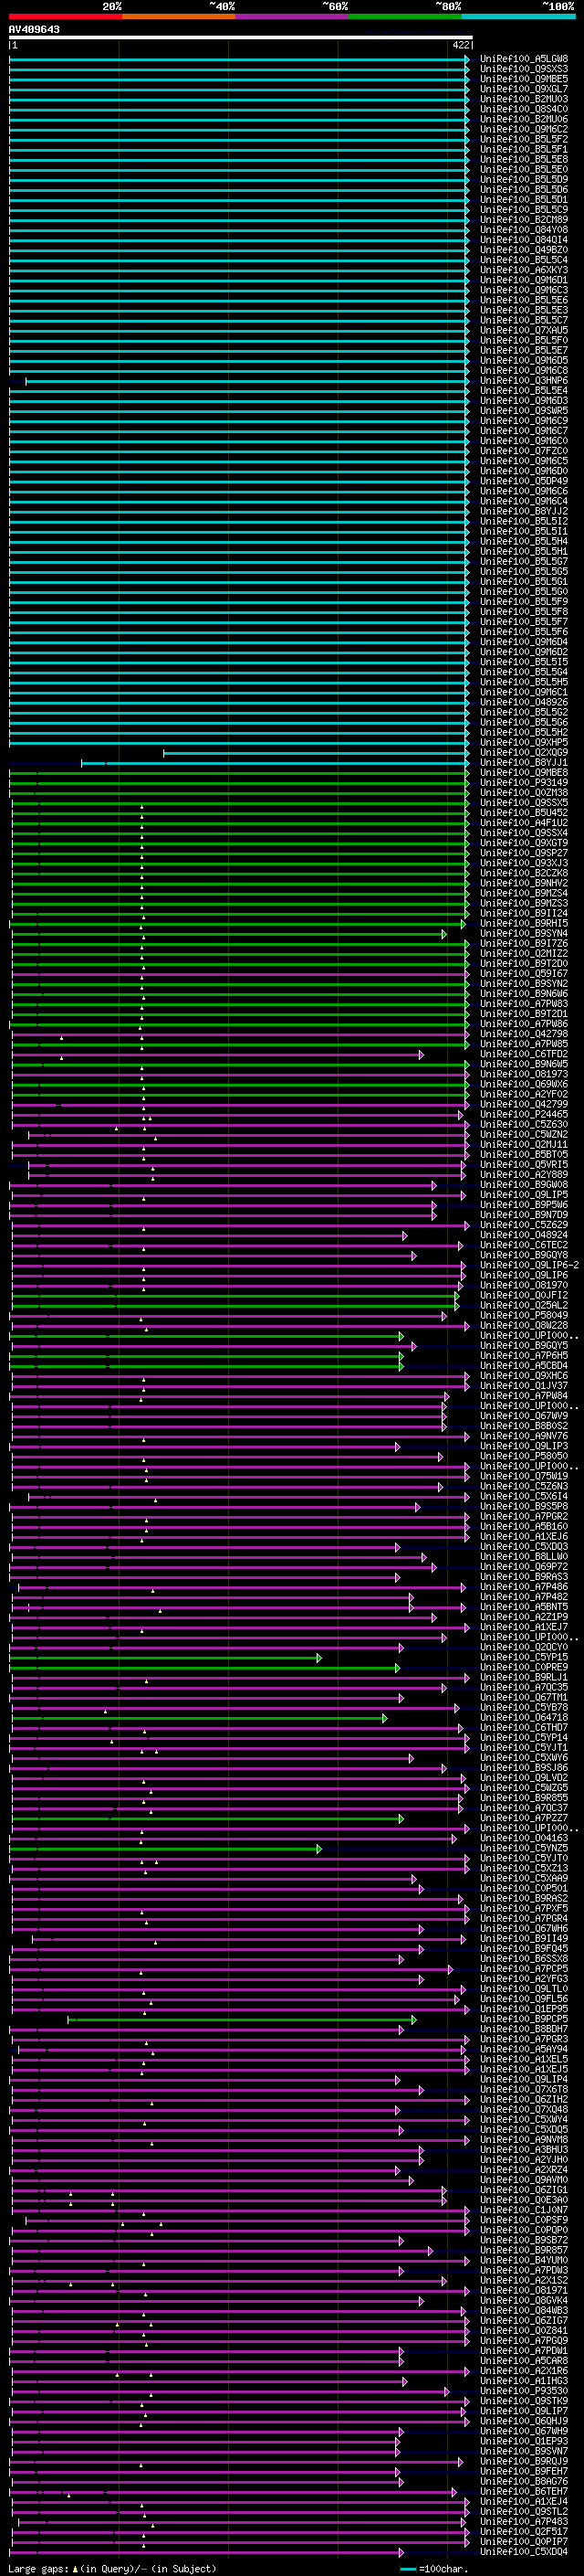Click the green alignment bar of B9PCP5
This screenshot has height=2576, width=584.
pyautogui.click(x=242, y=2020)
